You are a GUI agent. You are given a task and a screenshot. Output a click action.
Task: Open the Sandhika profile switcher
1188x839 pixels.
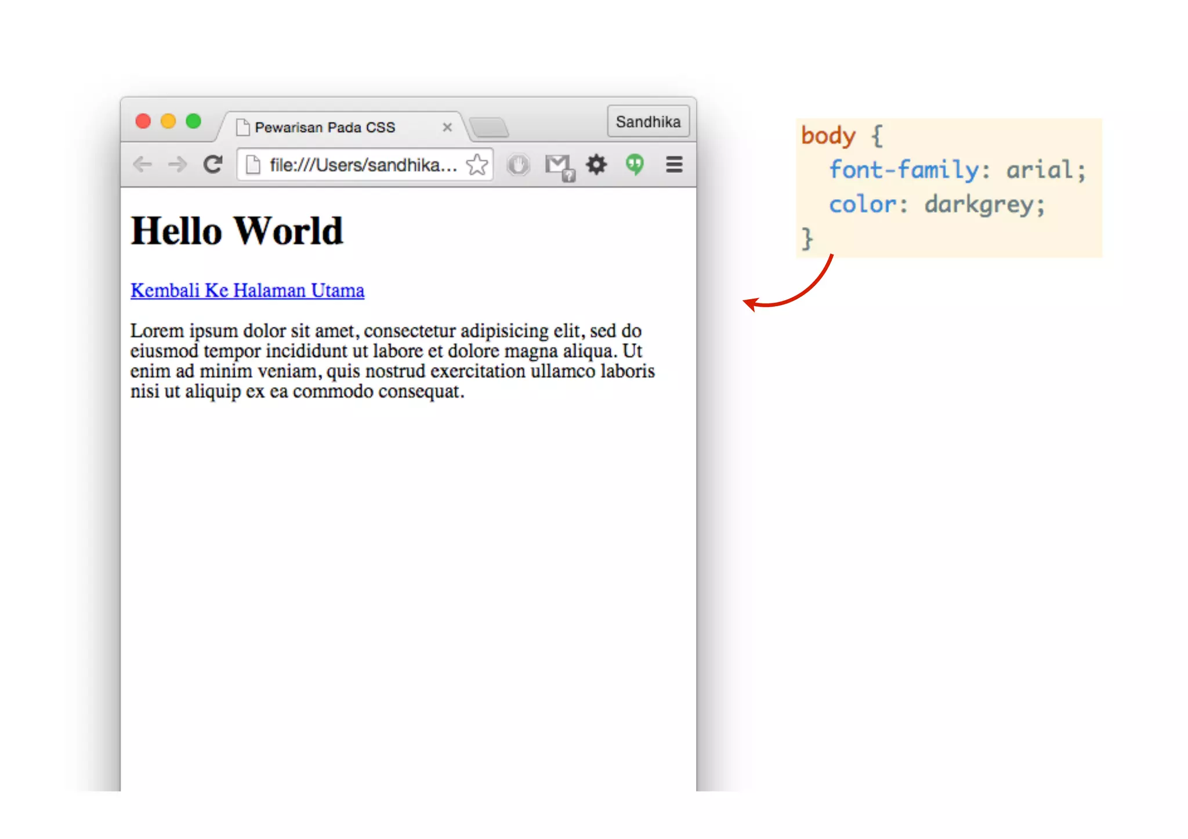[648, 122]
